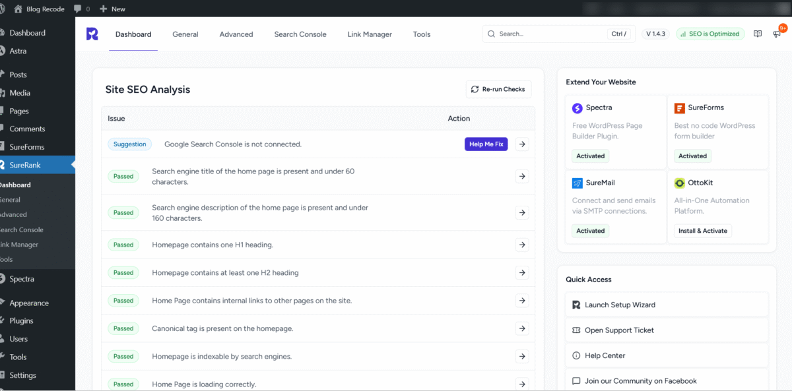Click the Facebook community chat icon
This screenshot has width=792, height=391.
[x=577, y=380]
